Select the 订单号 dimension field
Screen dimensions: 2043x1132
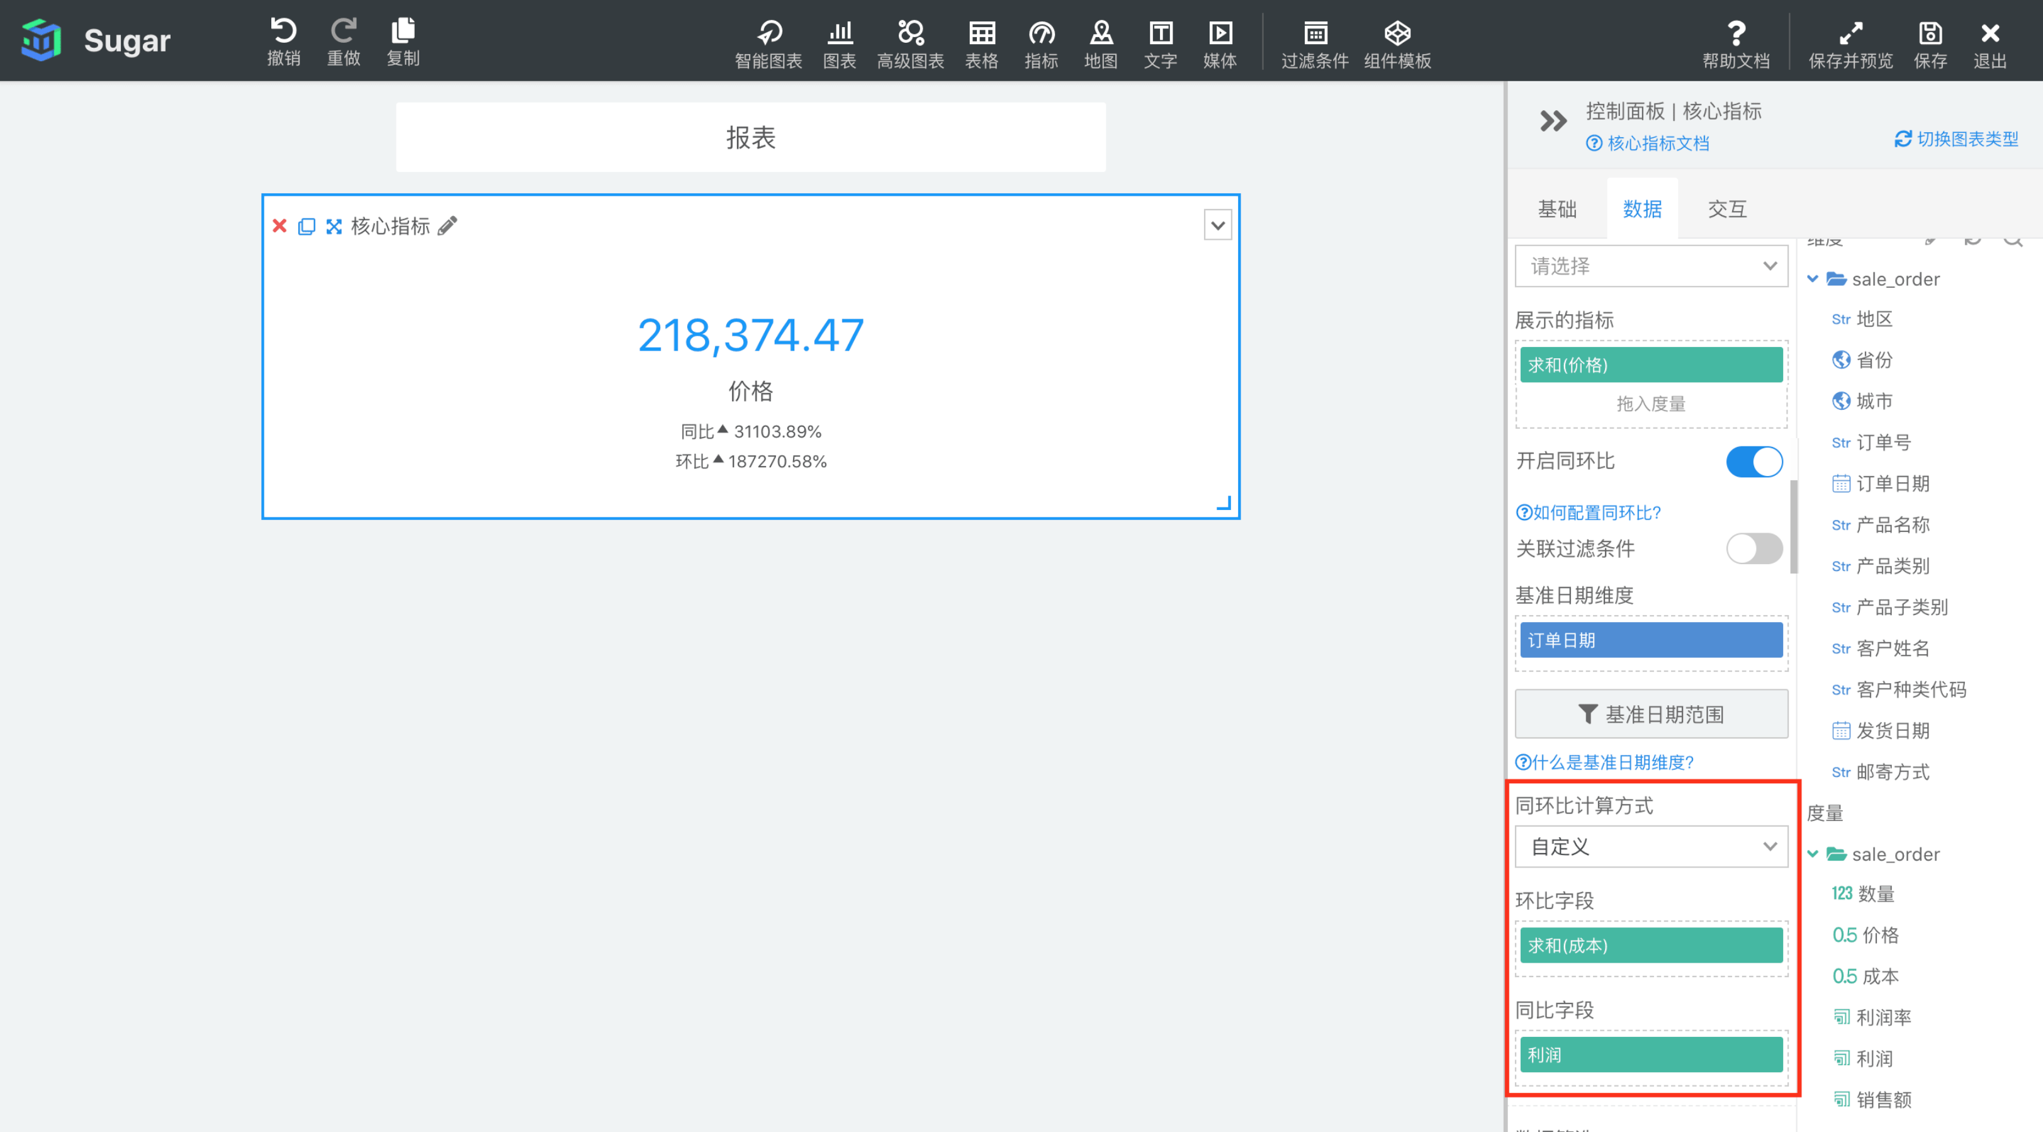tap(1872, 443)
